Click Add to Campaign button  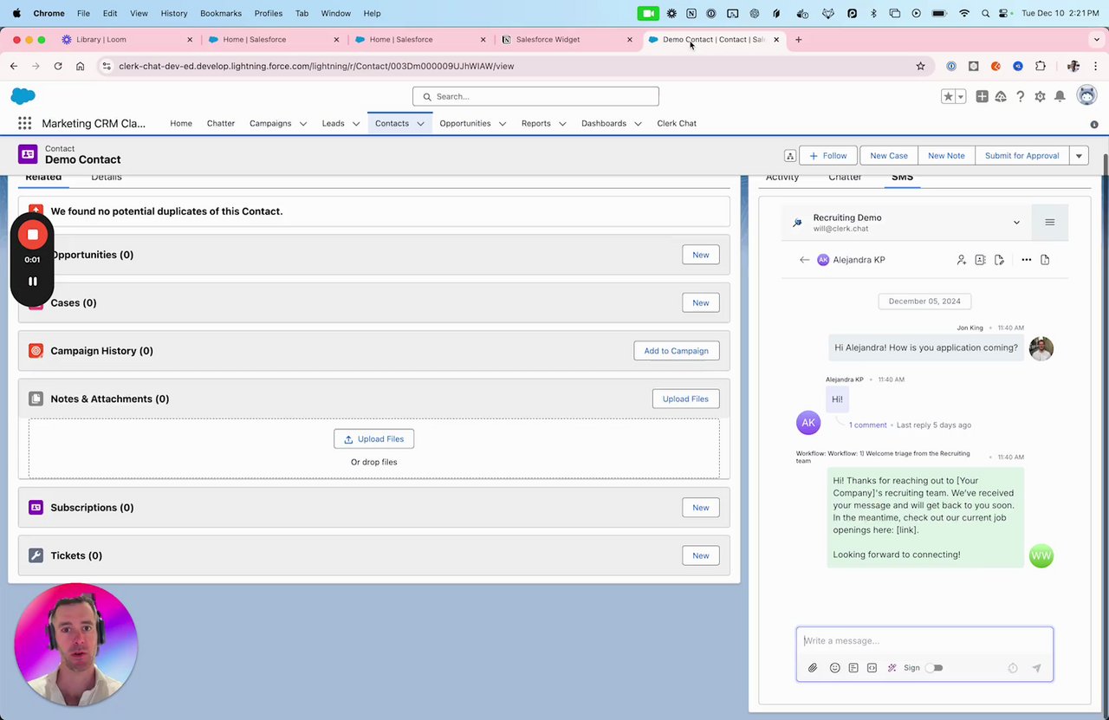coord(676,351)
